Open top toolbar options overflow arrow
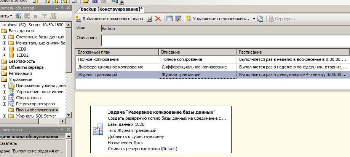The image size is (350, 157). coord(122,3)
